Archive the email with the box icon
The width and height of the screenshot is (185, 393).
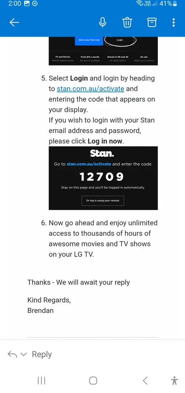coord(152,22)
